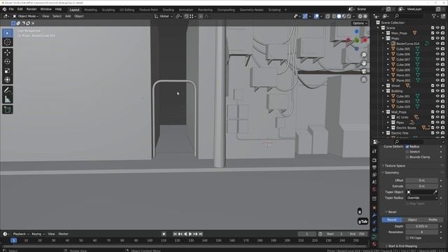The width and height of the screenshot is (448, 252).
Task: Expand the Main_Props collection
Action: pyautogui.click(x=384, y=33)
